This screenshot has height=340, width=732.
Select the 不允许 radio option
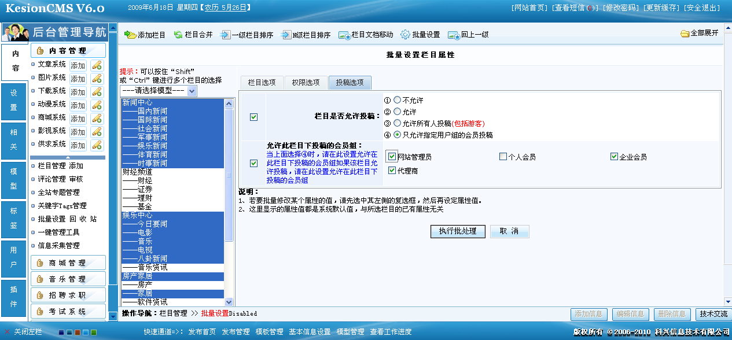coord(397,100)
